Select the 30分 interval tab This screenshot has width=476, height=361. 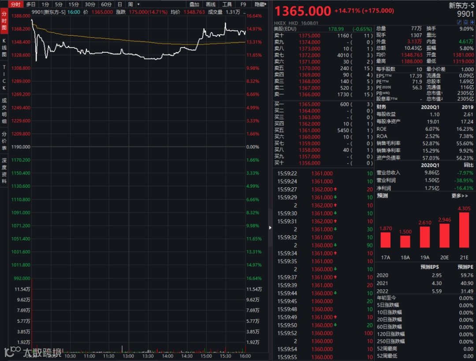click(90, 4)
